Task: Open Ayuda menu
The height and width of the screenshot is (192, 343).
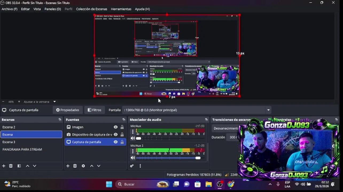Action: (142, 9)
